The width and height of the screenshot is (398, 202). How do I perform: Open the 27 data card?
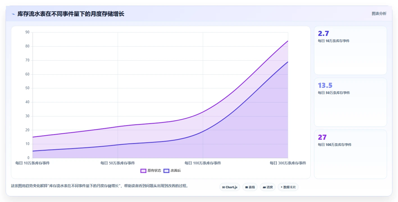click(350, 154)
